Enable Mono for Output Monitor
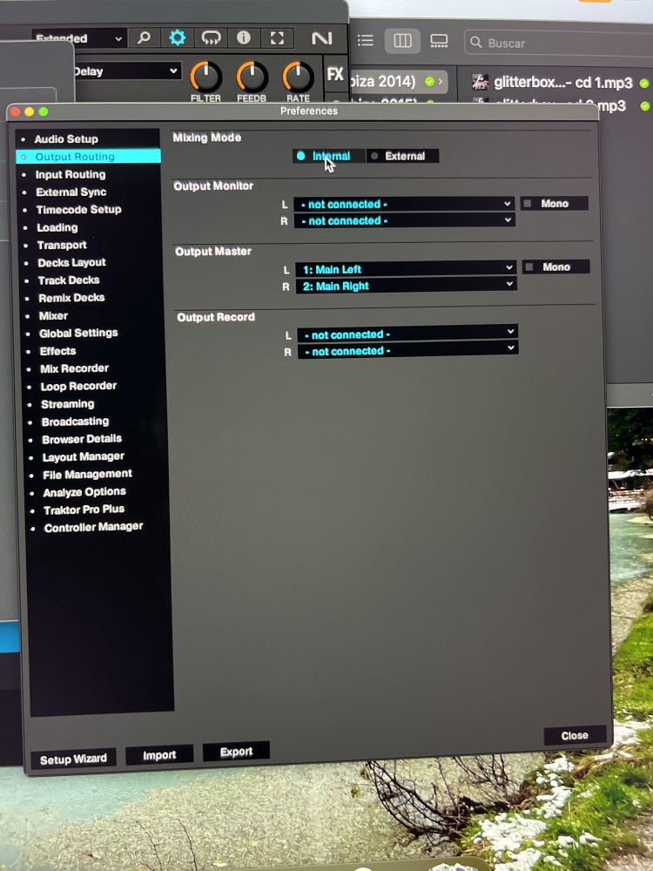Screen dimensions: 653x871 (554, 203)
